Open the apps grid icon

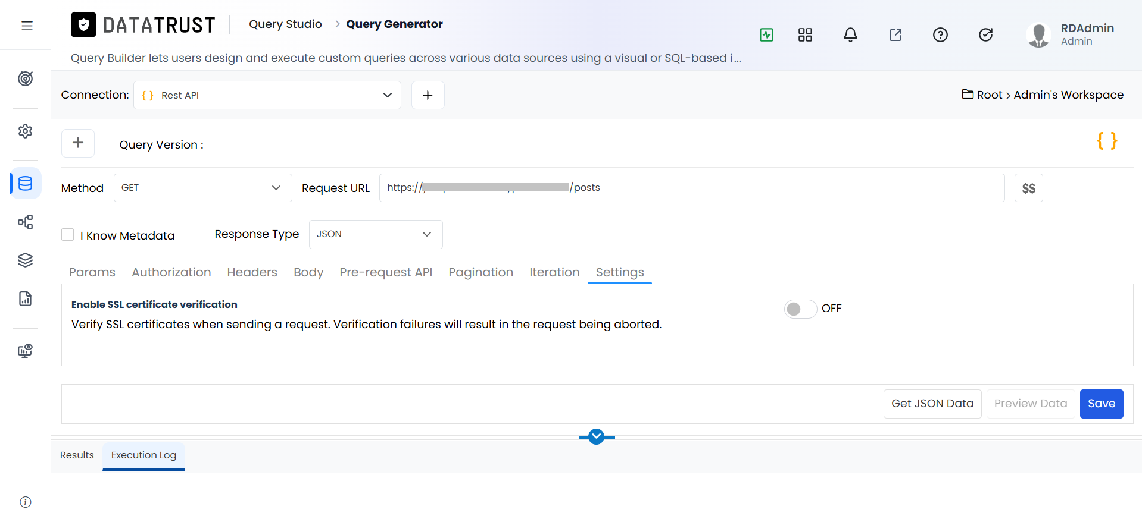click(805, 34)
